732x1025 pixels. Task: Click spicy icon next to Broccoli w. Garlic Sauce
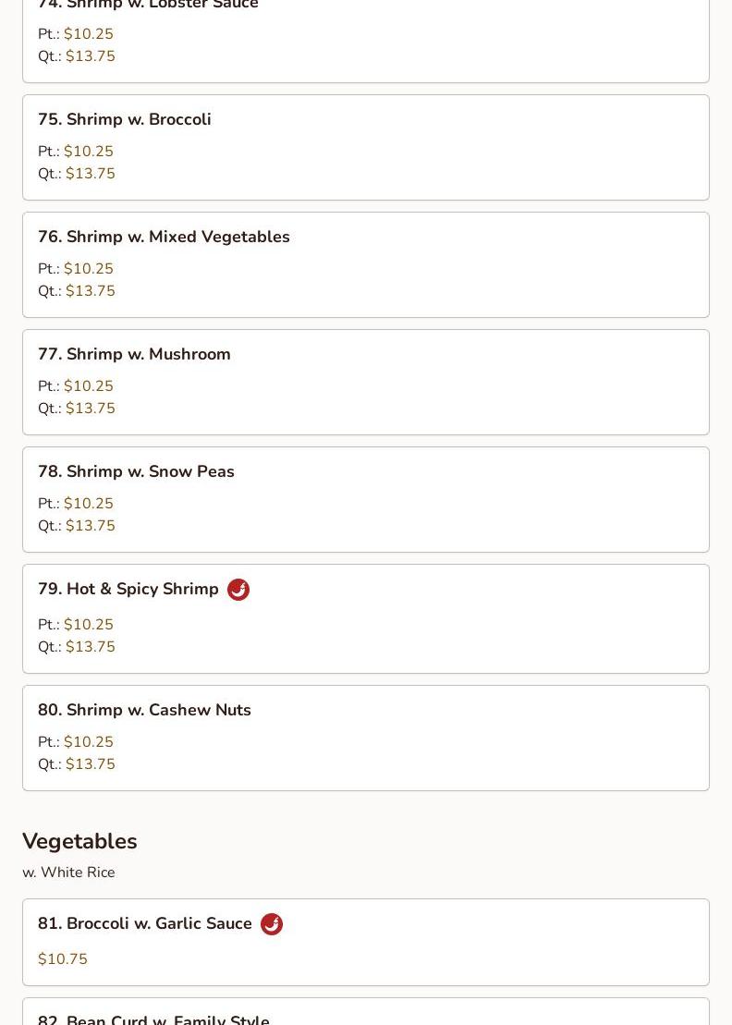(272, 924)
